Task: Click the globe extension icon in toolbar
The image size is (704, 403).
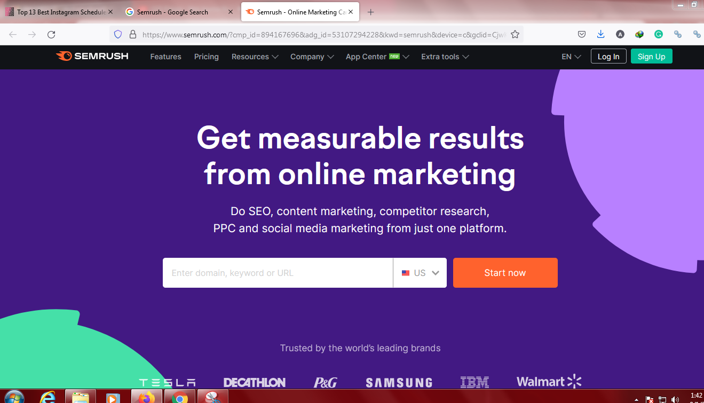Action: [639, 34]
